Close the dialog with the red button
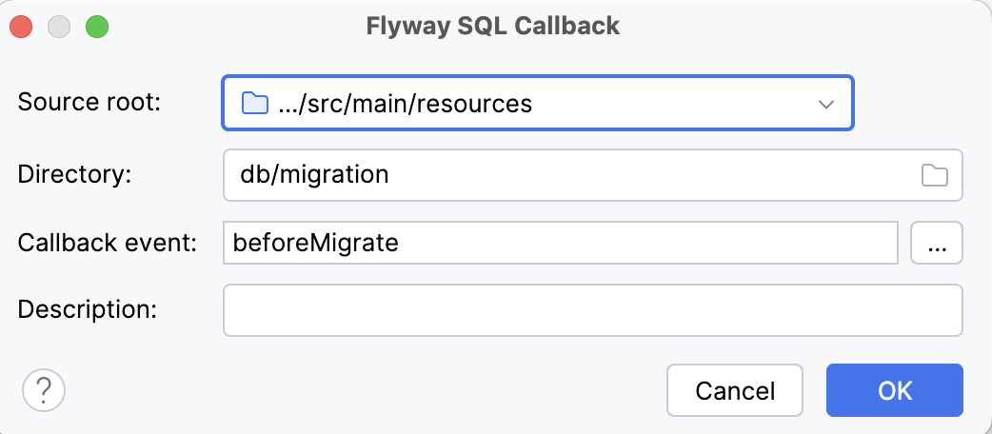This screenshot has width=992, height=434. pos(21,27)
